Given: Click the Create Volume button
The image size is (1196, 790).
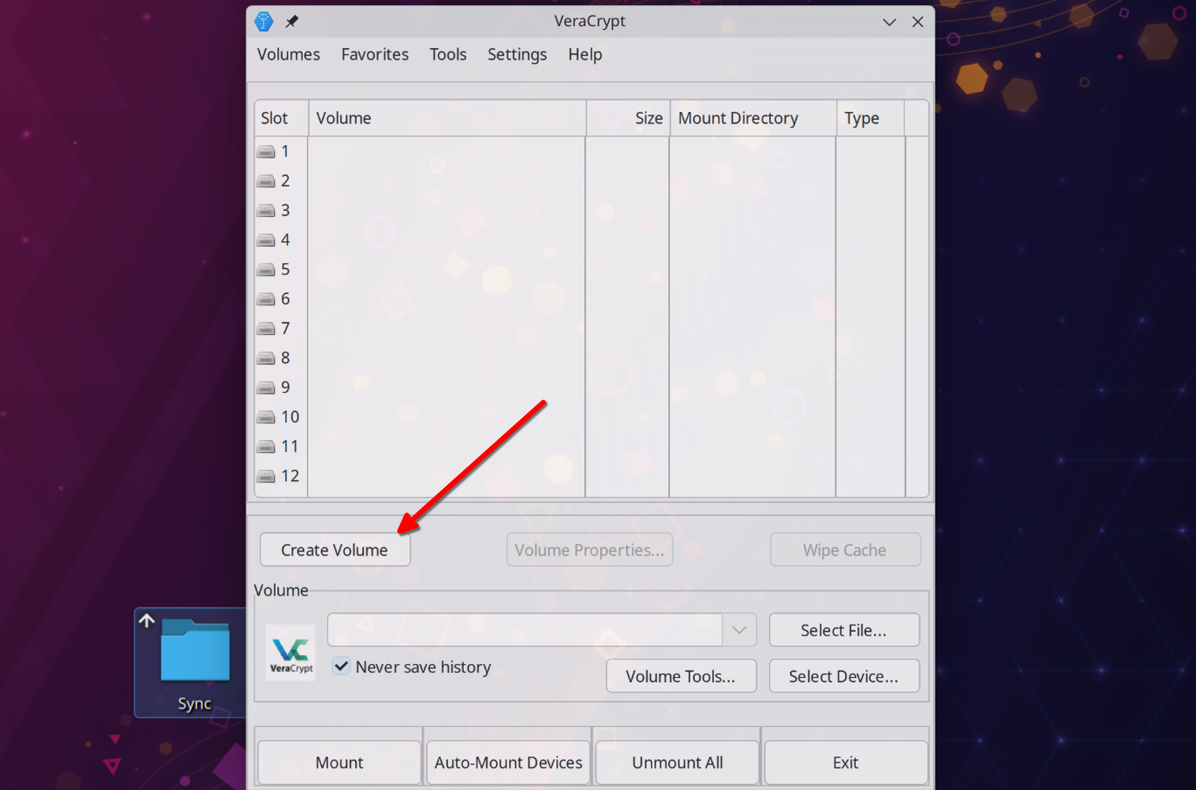Looking at the screenshot, I should coord(335,549).
